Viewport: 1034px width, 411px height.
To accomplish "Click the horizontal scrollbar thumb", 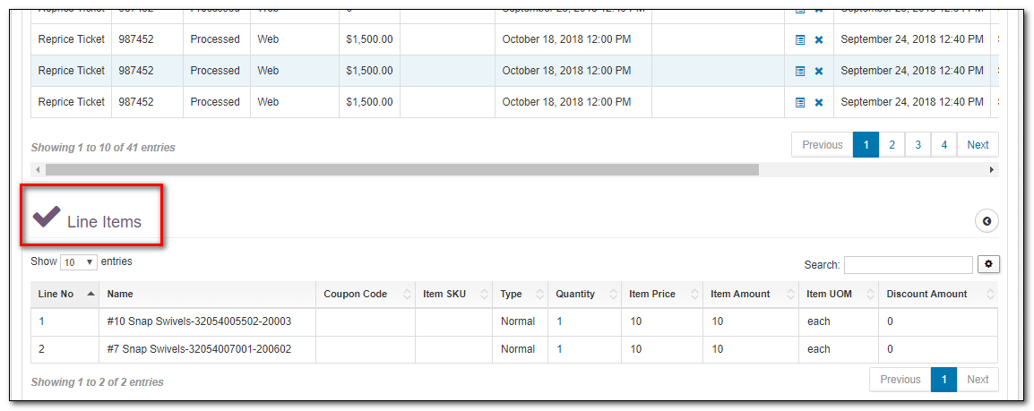I will pyautogui.click(x=401, y=169).
